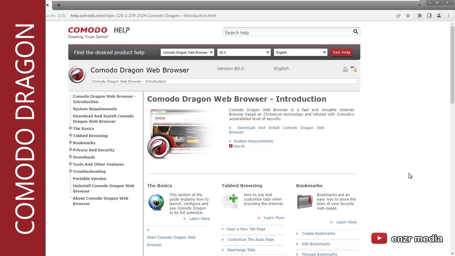Open the version dropdown showing 80.0
Screen dimensions: 455x256
click(x=244, y=52)
